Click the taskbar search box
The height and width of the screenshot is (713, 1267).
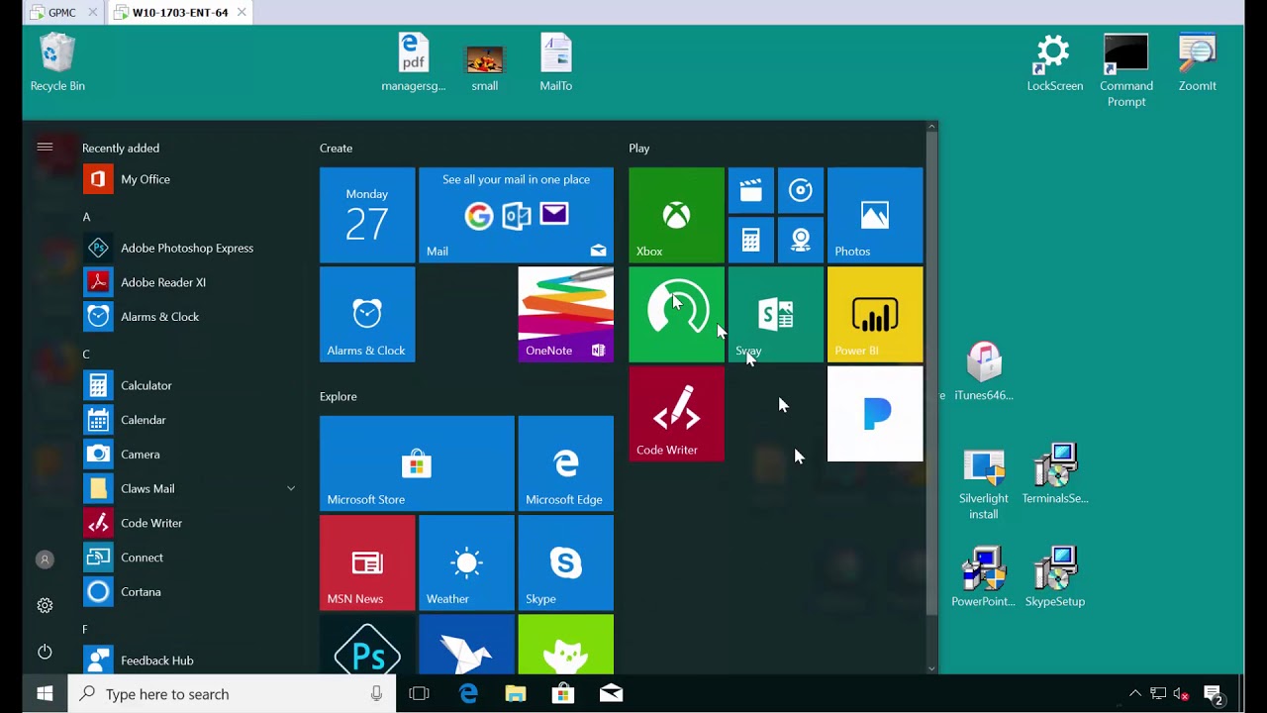tap(232, 694)
